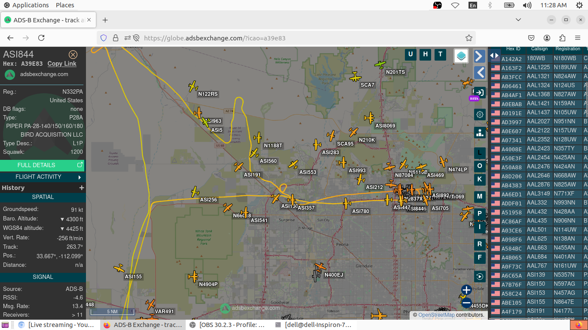This screenshot has width=588, height=330.
Task: Toggle the P map option button
Action: [x=480, y=214]
